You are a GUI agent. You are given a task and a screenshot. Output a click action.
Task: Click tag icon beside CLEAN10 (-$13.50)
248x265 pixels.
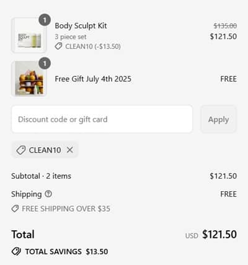tap(58, 46)
